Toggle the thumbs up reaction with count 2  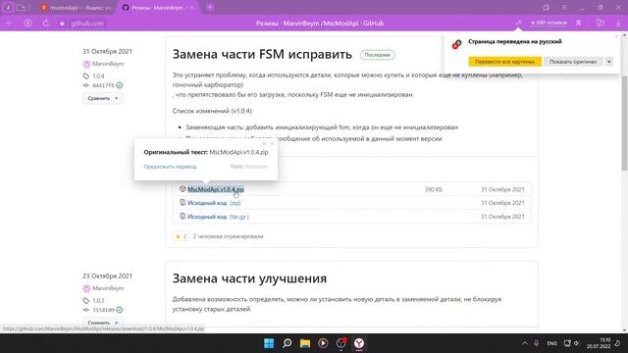click(x=181, y=236)
